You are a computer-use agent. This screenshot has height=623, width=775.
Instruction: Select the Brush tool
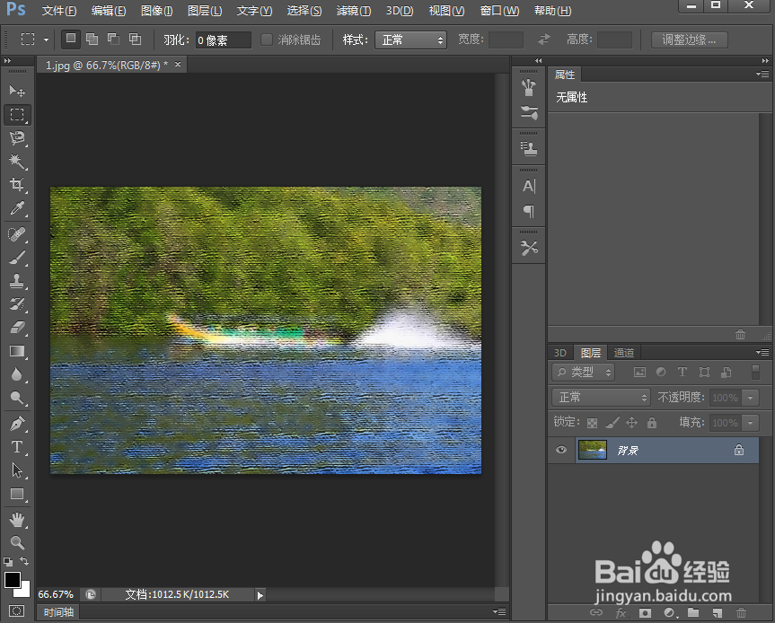click(x=17, y=258)
